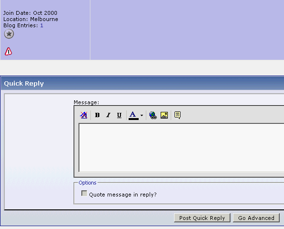Image resolution: width=284 pixels, height=229 pixels.
Task: Toggle Bold formatting in the editor
Action: (97, 115)
